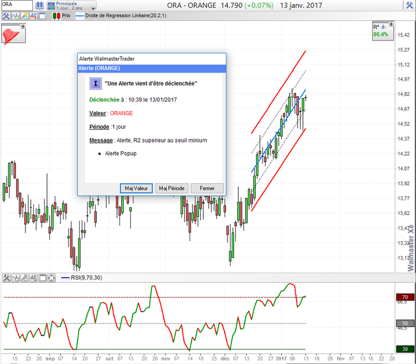Click the Période 1 jour line
Image resolution: width=416 pixels, height=364 pixels.
[x=108, y=126]
